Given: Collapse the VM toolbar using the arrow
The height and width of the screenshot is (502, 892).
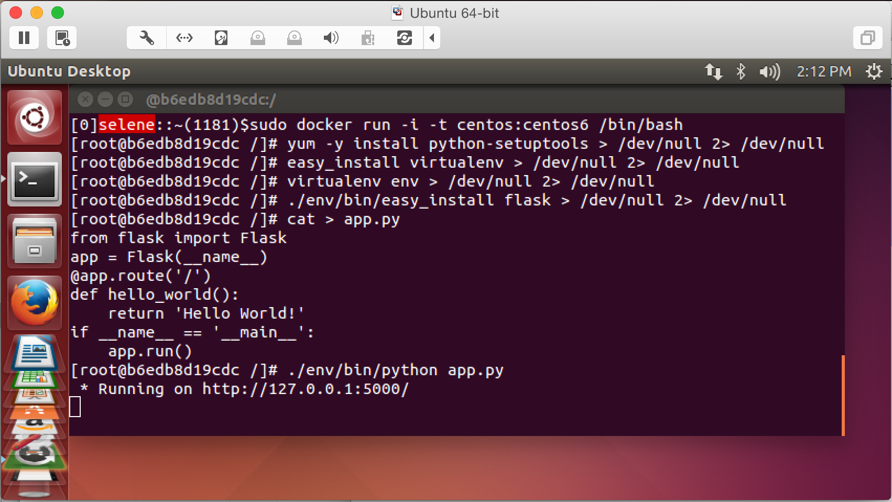Looking at the screenshot, I should (x=432, y=38).
